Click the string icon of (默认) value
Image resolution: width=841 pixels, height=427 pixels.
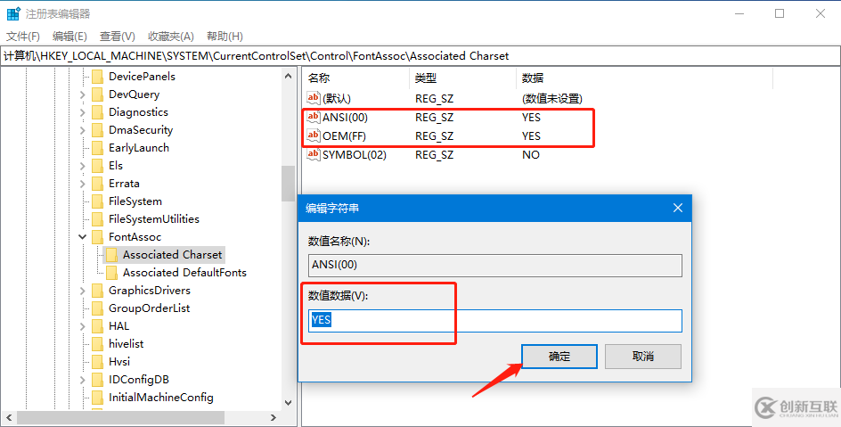click(x=314, y=98)
